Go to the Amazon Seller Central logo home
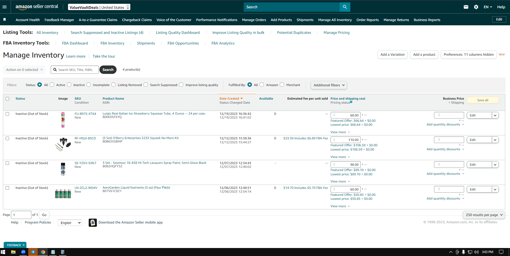The height and width of the screenshot is (256, 510). coord(37,7)
